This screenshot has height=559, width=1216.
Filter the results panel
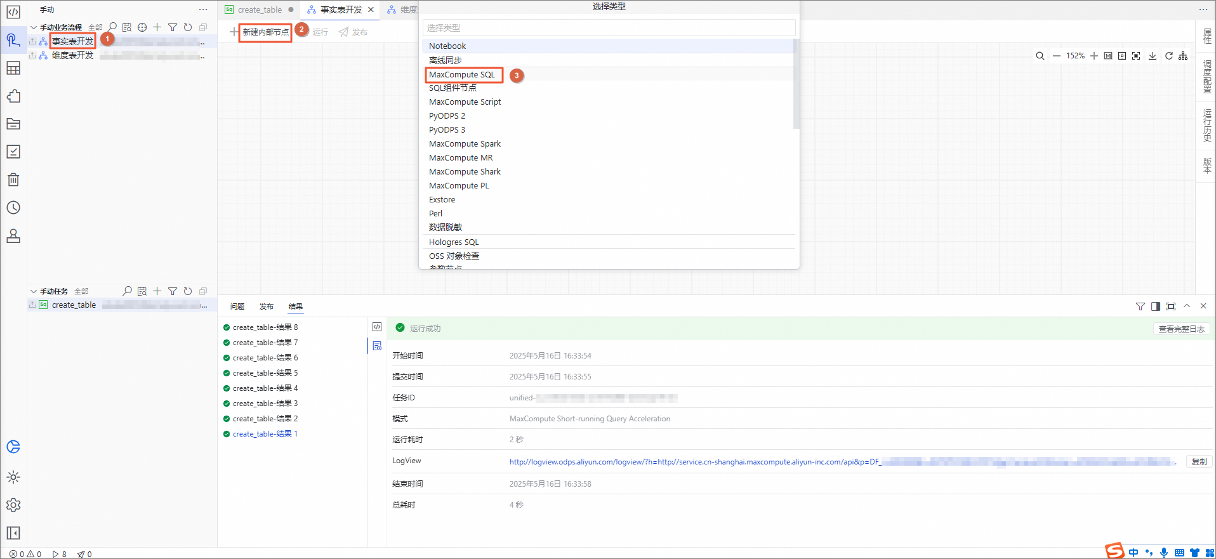coord(1140,306)
